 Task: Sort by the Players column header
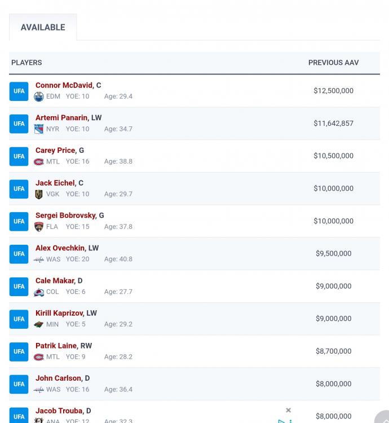click(26, 63)
